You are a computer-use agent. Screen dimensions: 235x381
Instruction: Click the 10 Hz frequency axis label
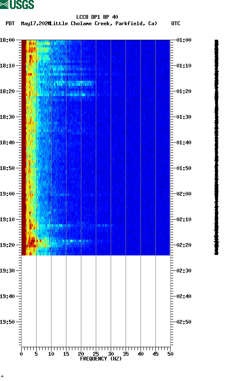coord(51,354)
